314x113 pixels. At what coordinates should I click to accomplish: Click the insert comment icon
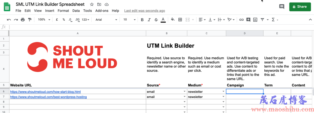pyautogui.click(x=248, y=20)
